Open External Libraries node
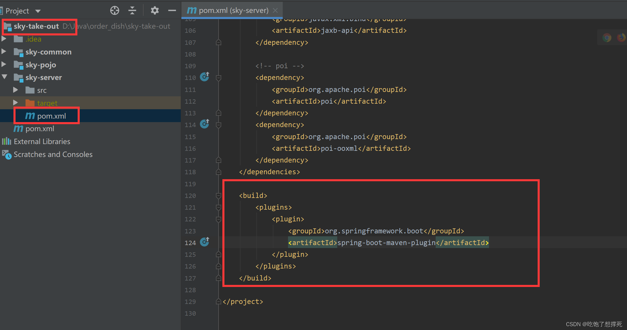The width and height of the screenshot is (627, 330). 42,142
